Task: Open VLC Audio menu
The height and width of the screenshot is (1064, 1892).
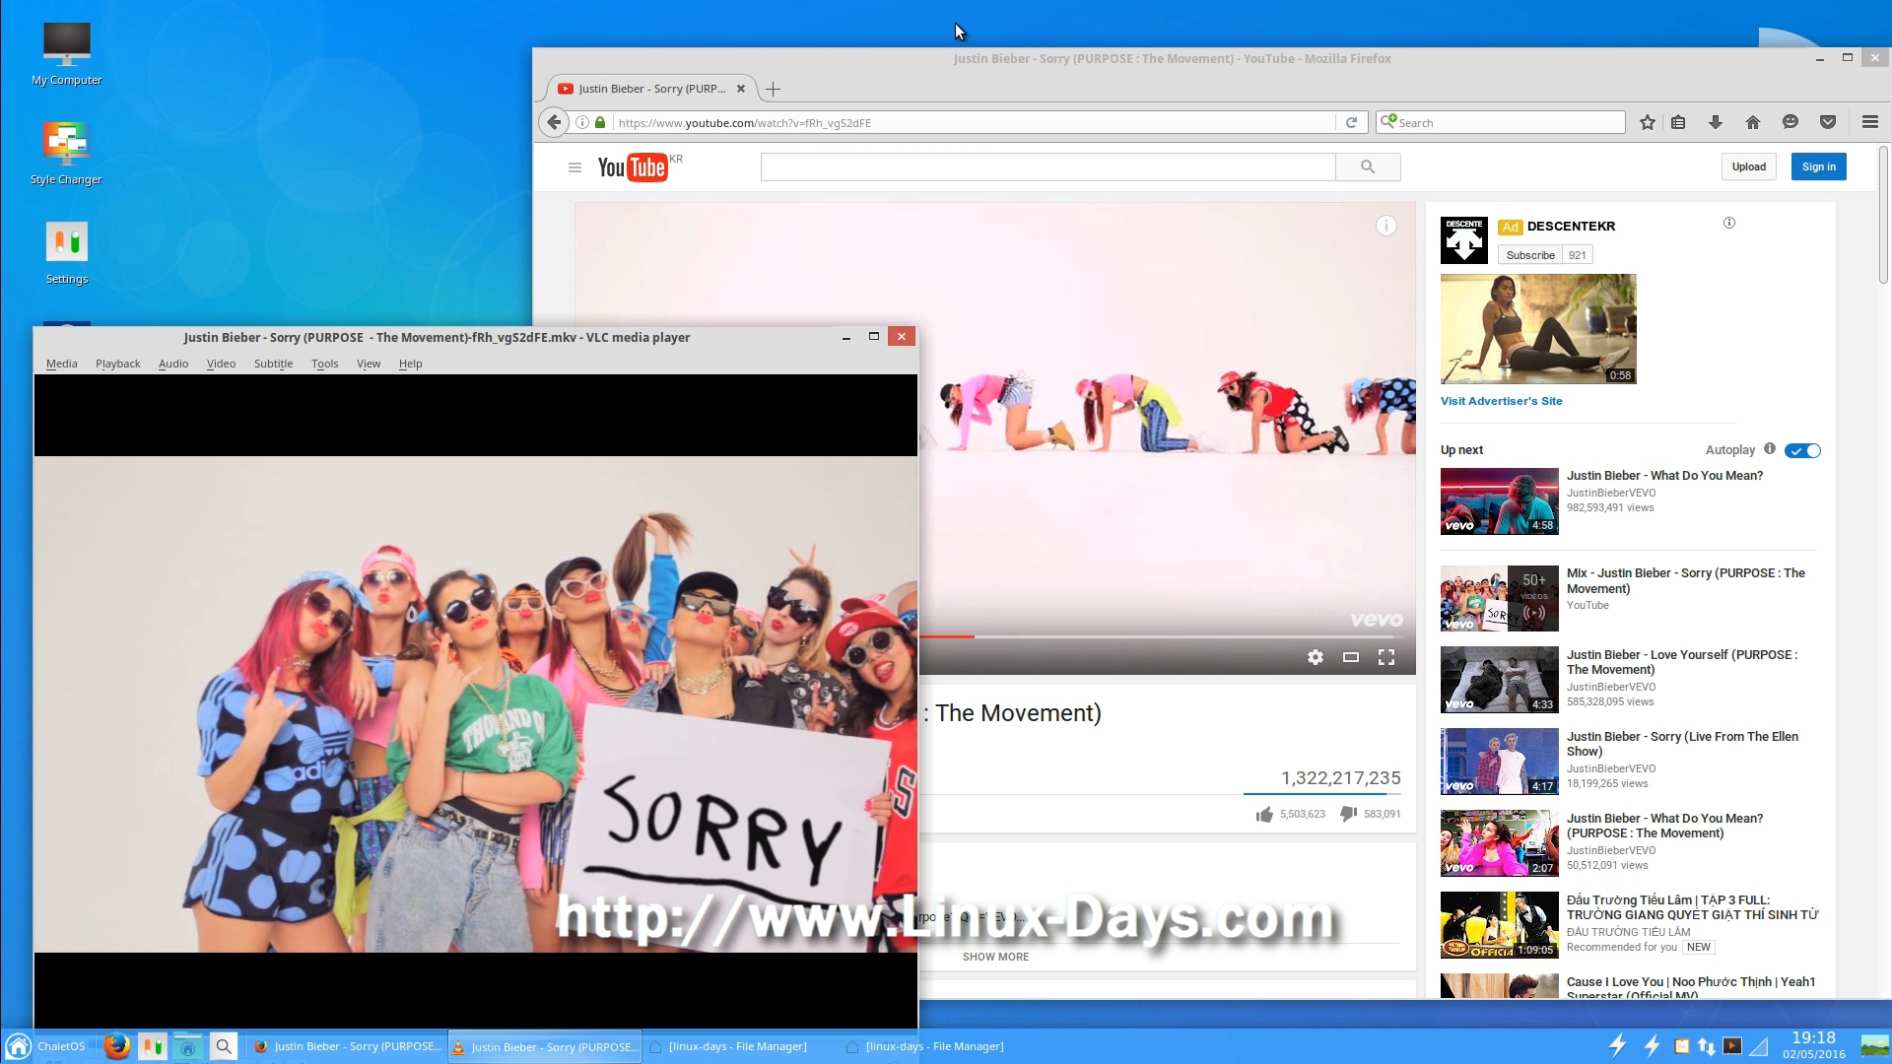Action: pyautogui.click(x=173, y=364)
